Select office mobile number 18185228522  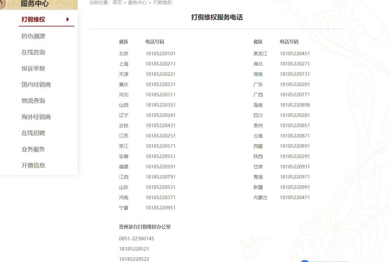click(x=134, y=259)
